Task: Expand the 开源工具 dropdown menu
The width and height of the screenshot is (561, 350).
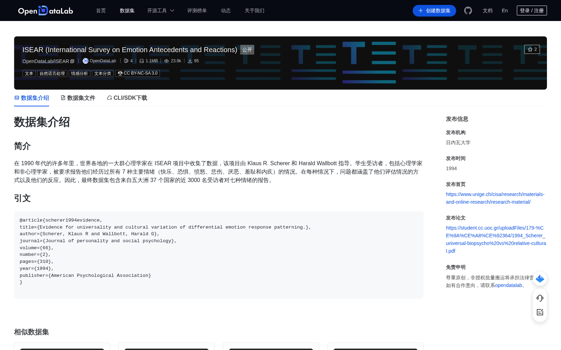Action: tap(161, 10)
